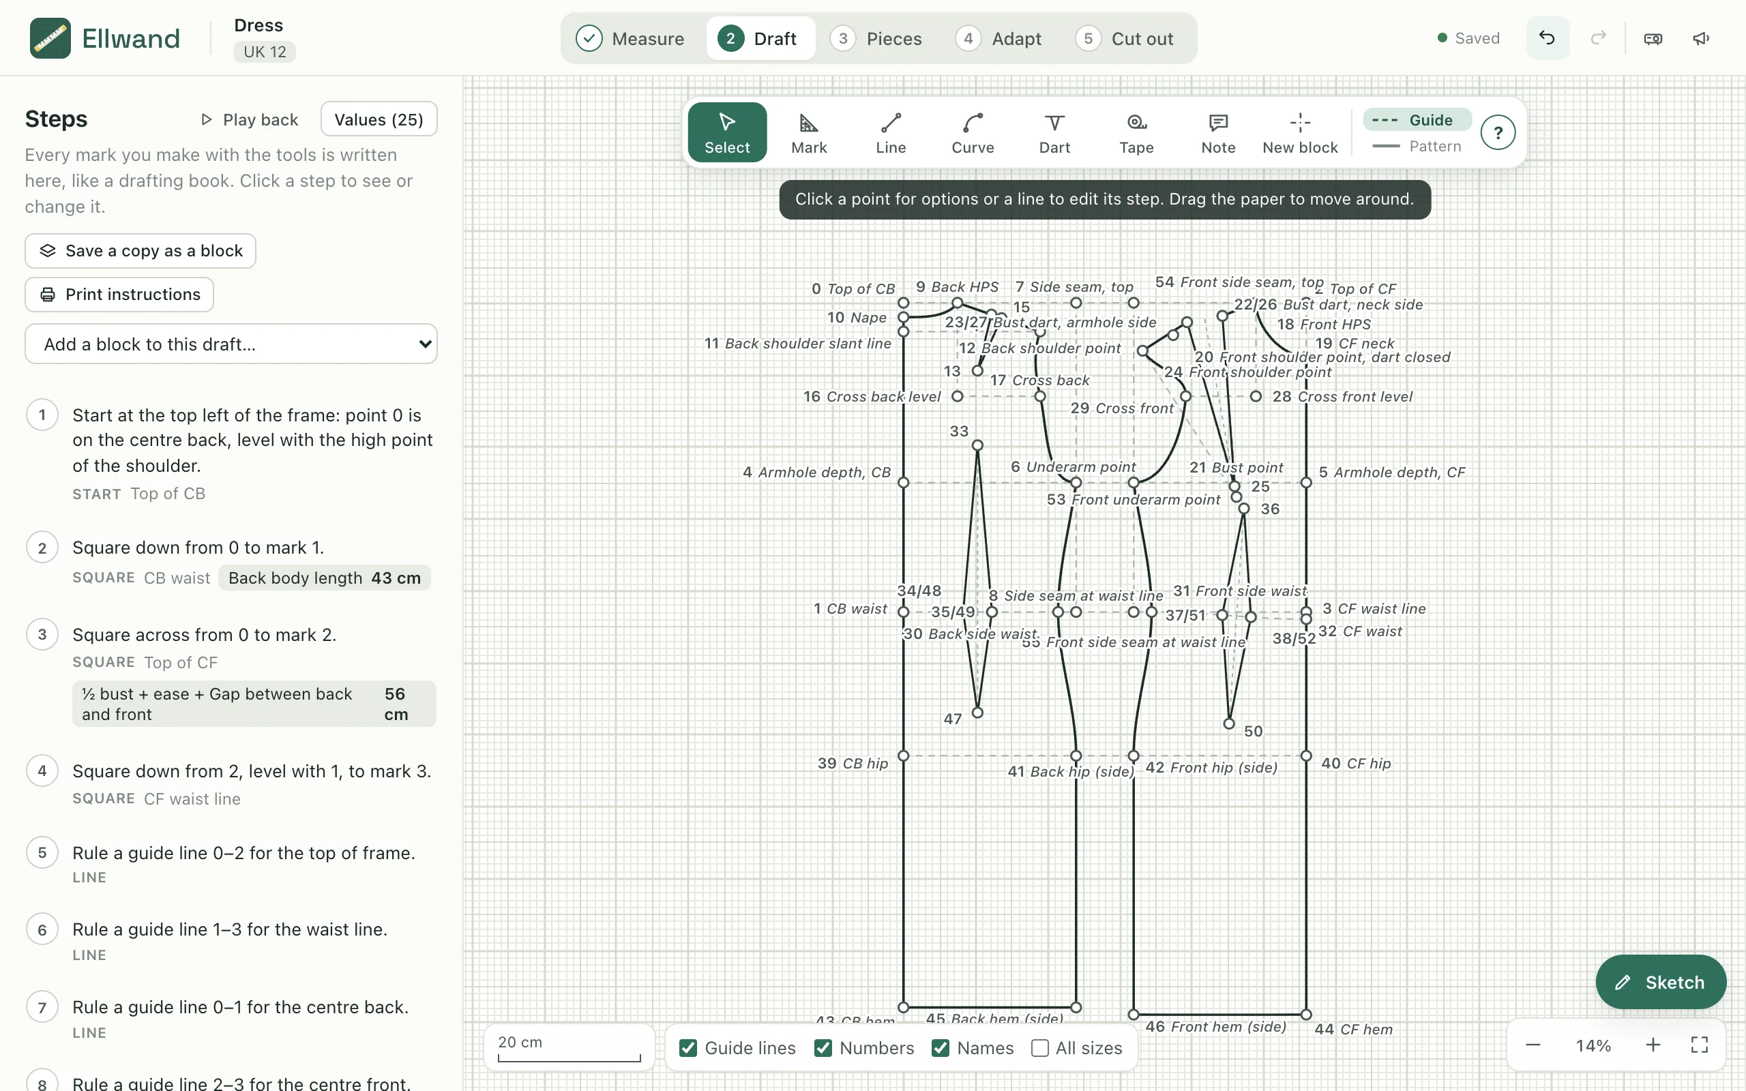Viewport: 1746px width, 1091px height.
Task: Click the megaphone announcements icon
Action: [1701, 38]
